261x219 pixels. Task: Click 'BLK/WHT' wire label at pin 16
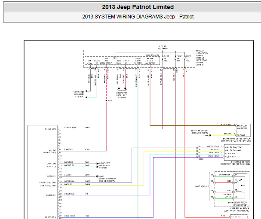pos(68,175)
